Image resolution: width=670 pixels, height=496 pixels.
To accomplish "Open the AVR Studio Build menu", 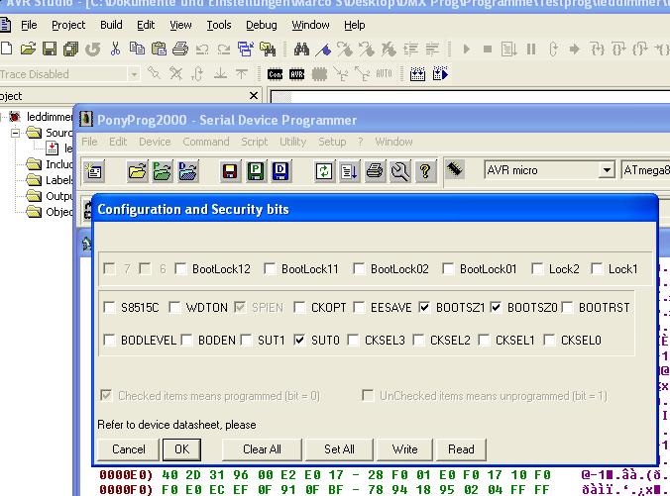I will (111, 25).
